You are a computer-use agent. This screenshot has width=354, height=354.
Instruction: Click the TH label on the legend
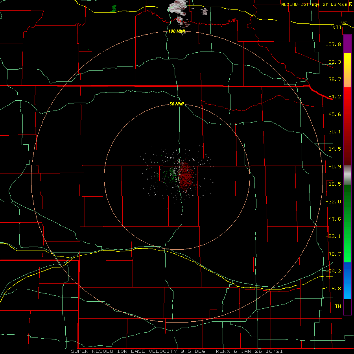click(x=338, y=306)
